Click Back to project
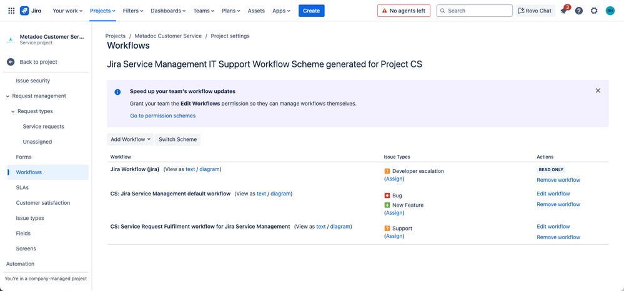 click(x=38, y=62)
